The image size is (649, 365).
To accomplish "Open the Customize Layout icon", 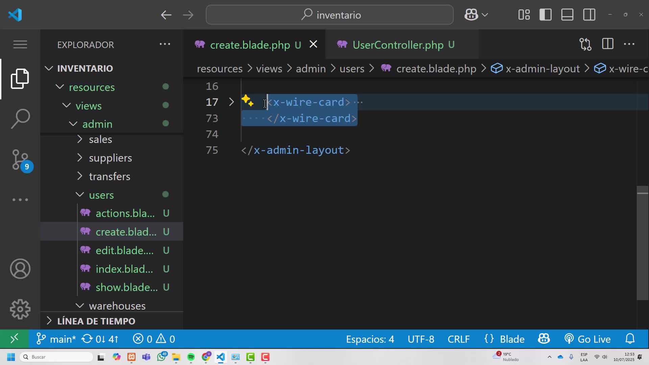I will click(x=524, y=15).
